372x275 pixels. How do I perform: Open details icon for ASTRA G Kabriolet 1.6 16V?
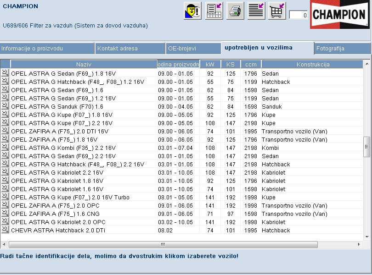[5, 188]
